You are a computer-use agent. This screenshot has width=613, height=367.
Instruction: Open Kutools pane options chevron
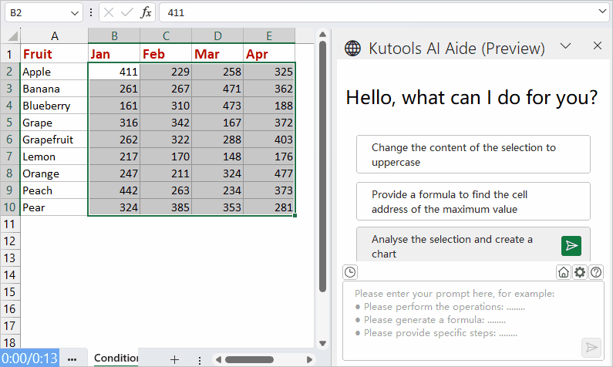565,46
